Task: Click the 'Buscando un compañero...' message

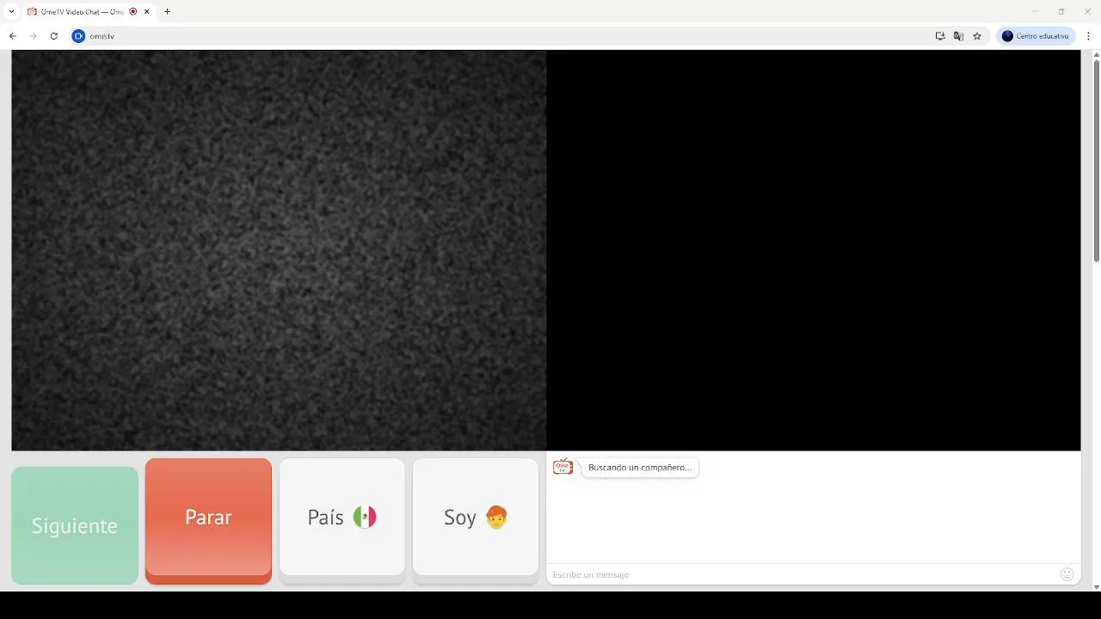Action: [640, 468]
